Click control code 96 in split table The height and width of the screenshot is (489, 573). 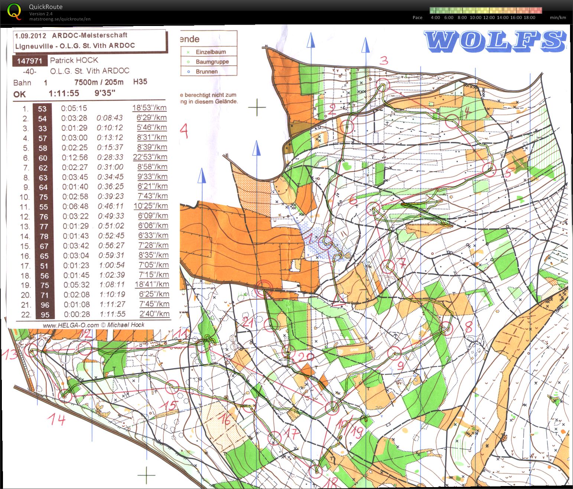pos(45,305)
